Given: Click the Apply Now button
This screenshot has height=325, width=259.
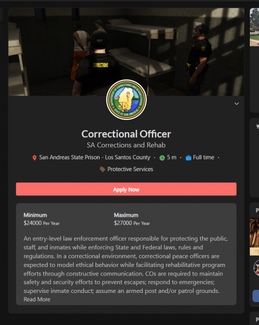Looking at the screenshot, I should coord(126,189).
